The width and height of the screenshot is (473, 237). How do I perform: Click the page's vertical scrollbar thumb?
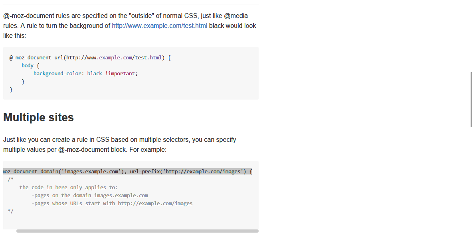click(471, 100)
